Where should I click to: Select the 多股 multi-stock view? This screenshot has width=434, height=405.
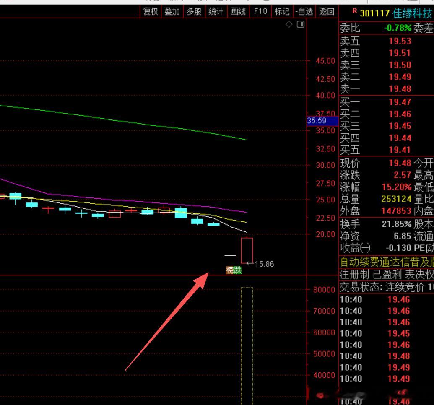tap(194, 12)
